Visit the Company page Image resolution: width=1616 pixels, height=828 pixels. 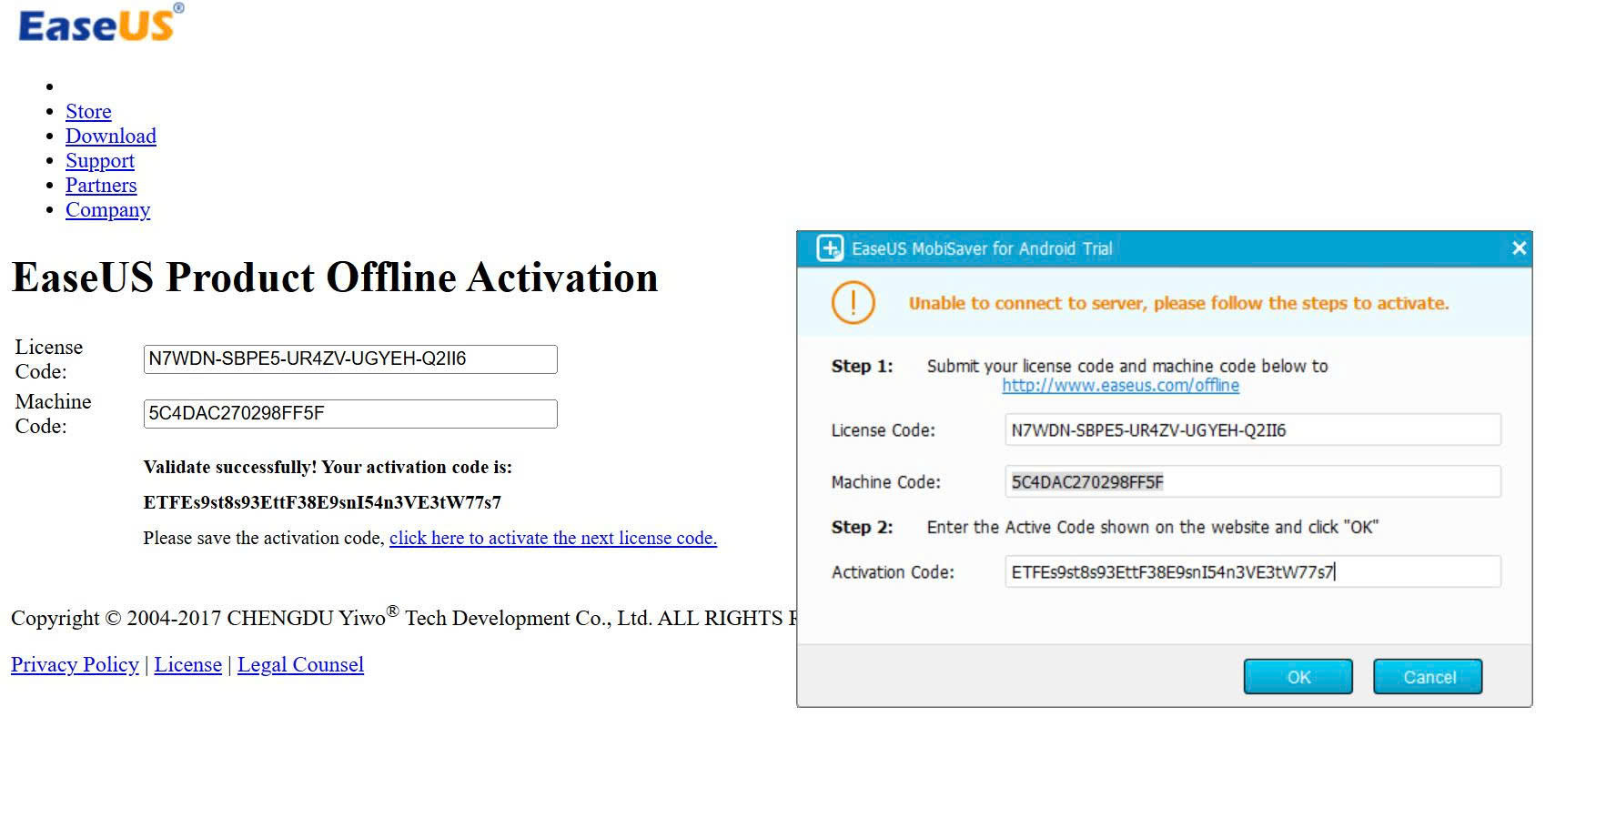click(107, 210)
